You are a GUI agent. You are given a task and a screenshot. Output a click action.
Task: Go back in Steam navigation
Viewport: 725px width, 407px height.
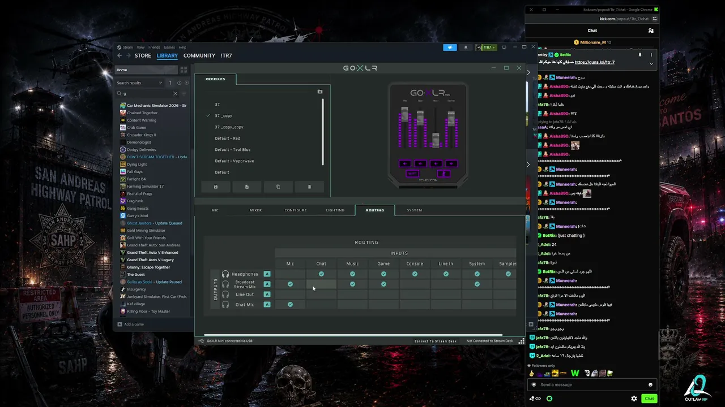(119, 55)
